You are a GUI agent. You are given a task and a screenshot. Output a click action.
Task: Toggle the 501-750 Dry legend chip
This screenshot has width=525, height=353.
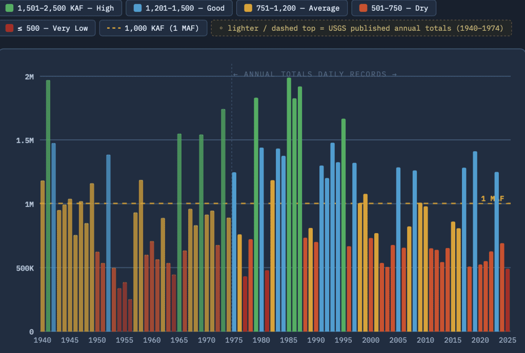click(394, 8)
